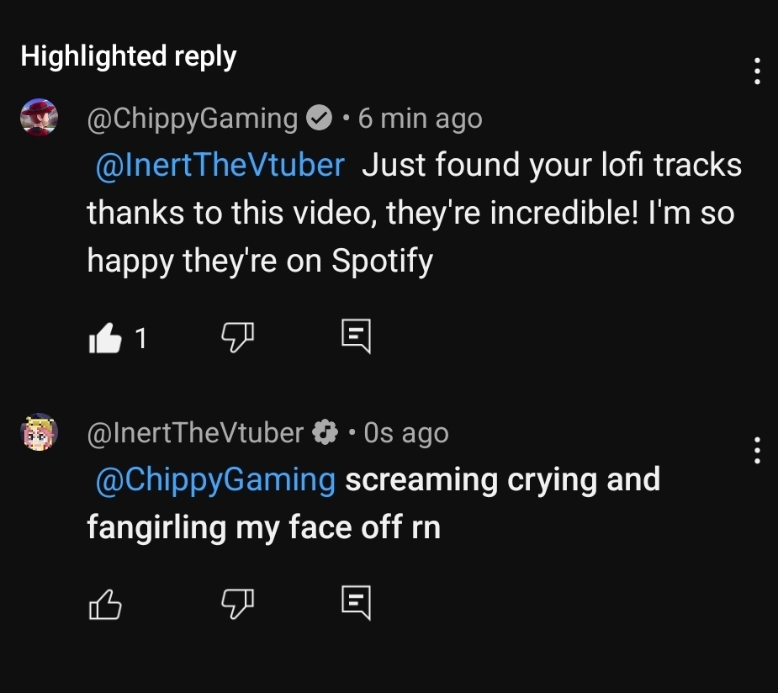Unlike ChippyGaming's comment with the filled thumbs-up
This screenshot has height=693, width=778.
tap(105, 338)
